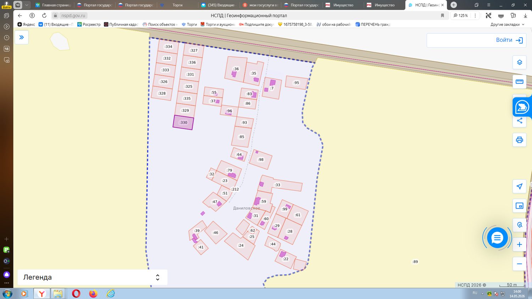
Task: Activate the my location arrow icon
Action: point(519,186)
